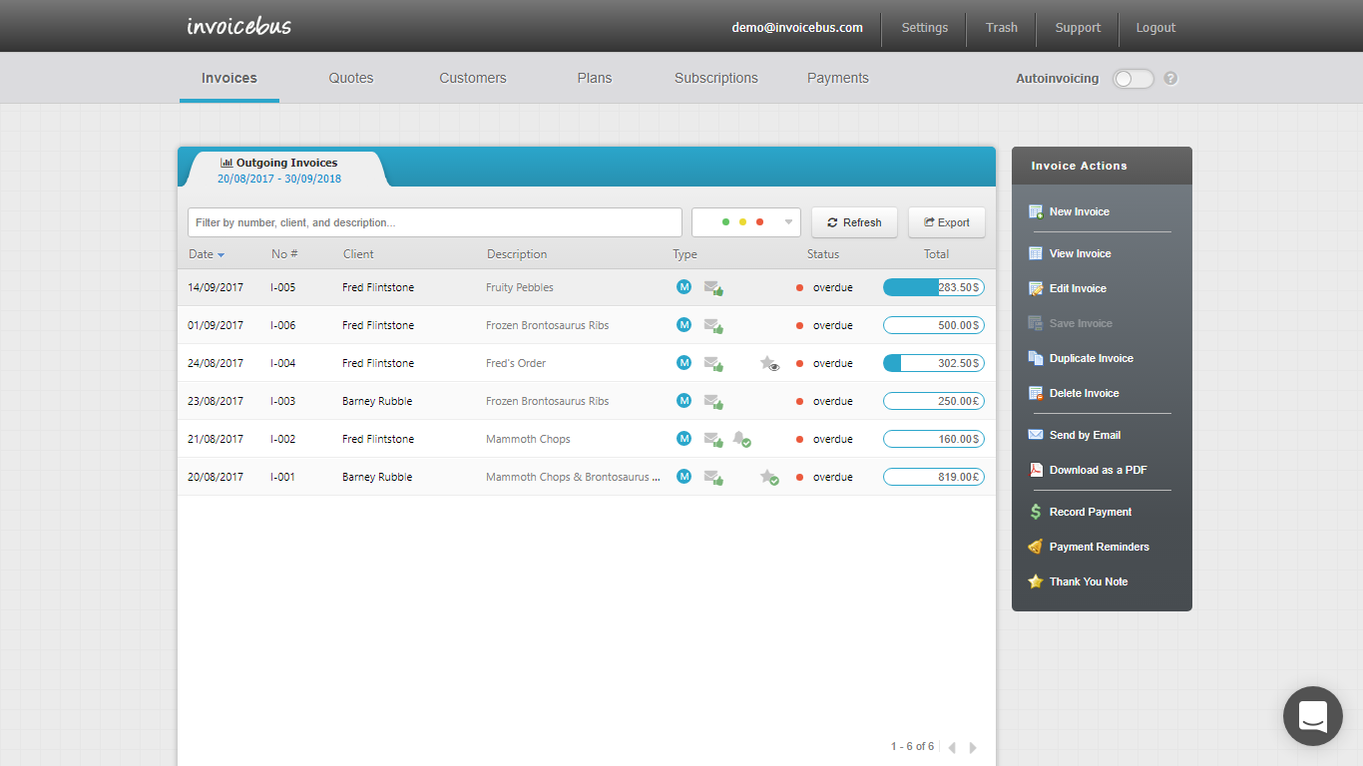This screenshot has height=766, width=1363.
Task: Click the Refresh button
Action: pyautogui.click(x=854, y=221)
